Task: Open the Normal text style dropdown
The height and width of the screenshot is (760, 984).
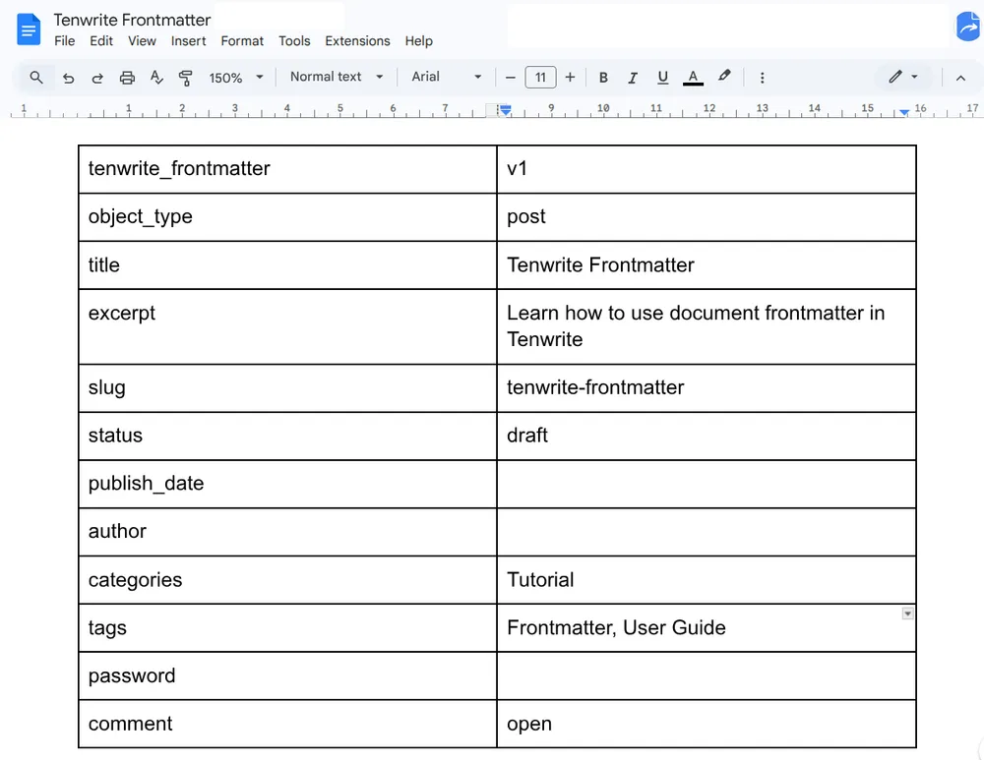Action: pos(337,77)
